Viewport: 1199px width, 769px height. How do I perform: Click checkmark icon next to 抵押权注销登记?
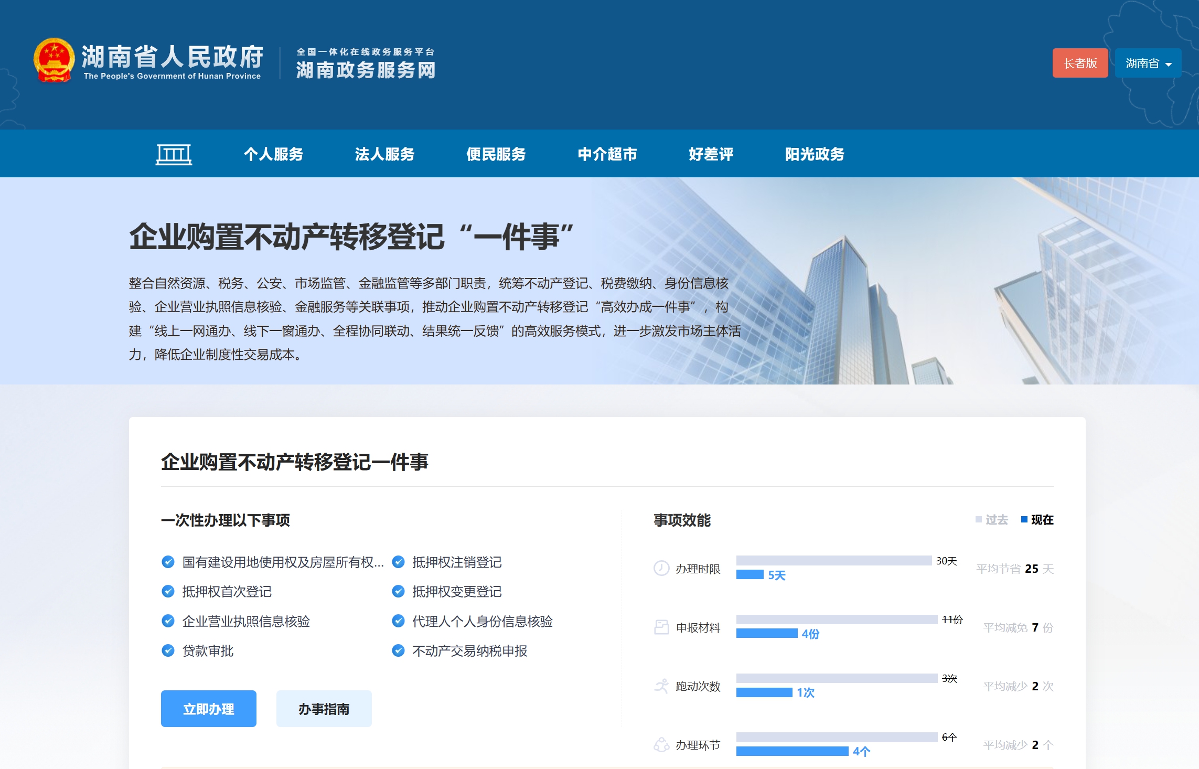(x=399, y=562)
